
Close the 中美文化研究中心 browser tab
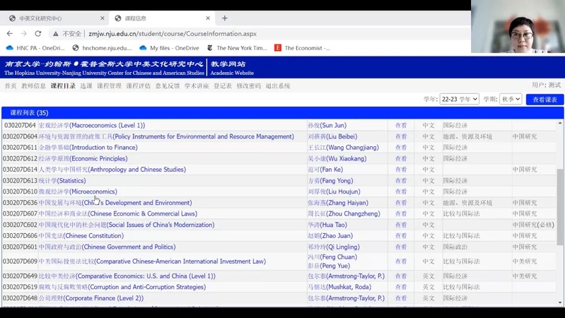click(103, 18)
